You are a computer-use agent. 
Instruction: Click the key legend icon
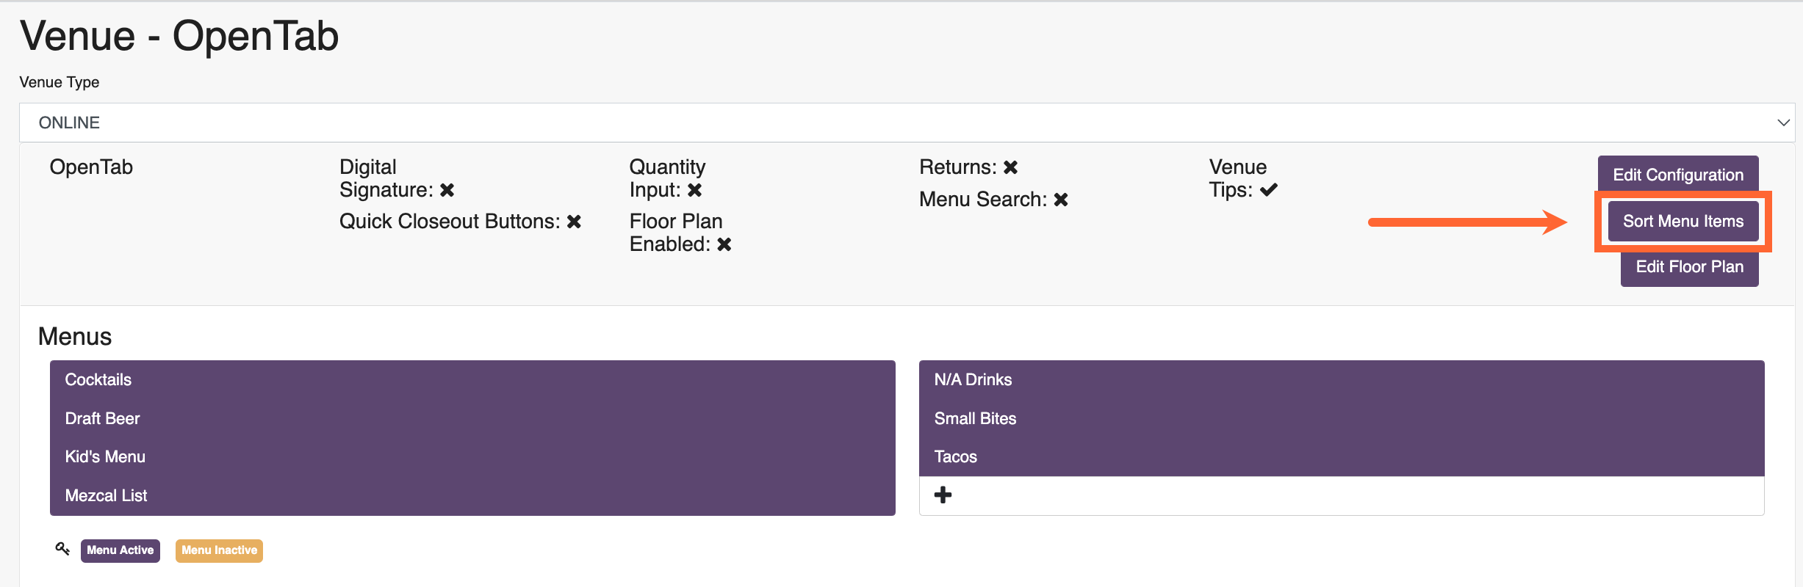click(x=62, y=549)
